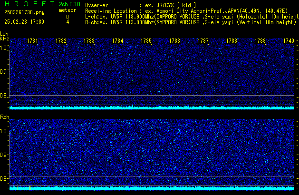Click the double yellow meteor marker in Rch strip

pos(29,188)
